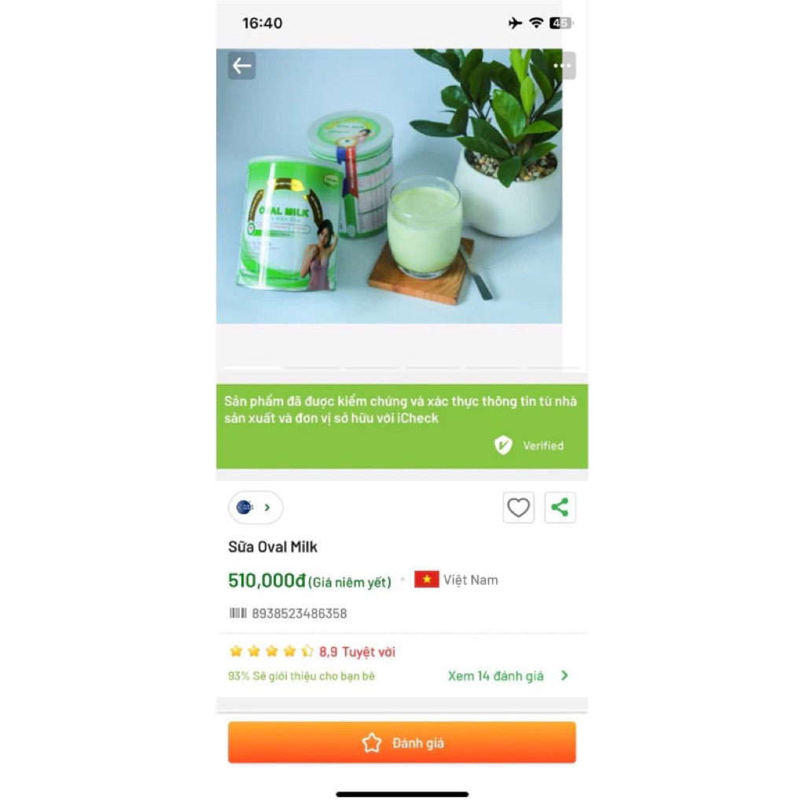
Task: Expand reviews with the green arrow chevron
Action: tap(564, 675)
